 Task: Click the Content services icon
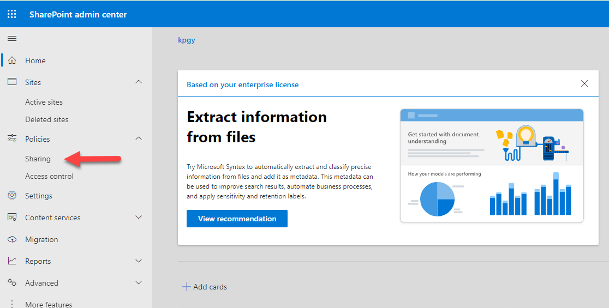click(12, 217)
